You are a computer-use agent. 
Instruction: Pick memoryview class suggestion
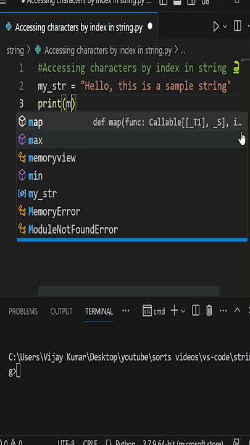click(x=132, y=158)
